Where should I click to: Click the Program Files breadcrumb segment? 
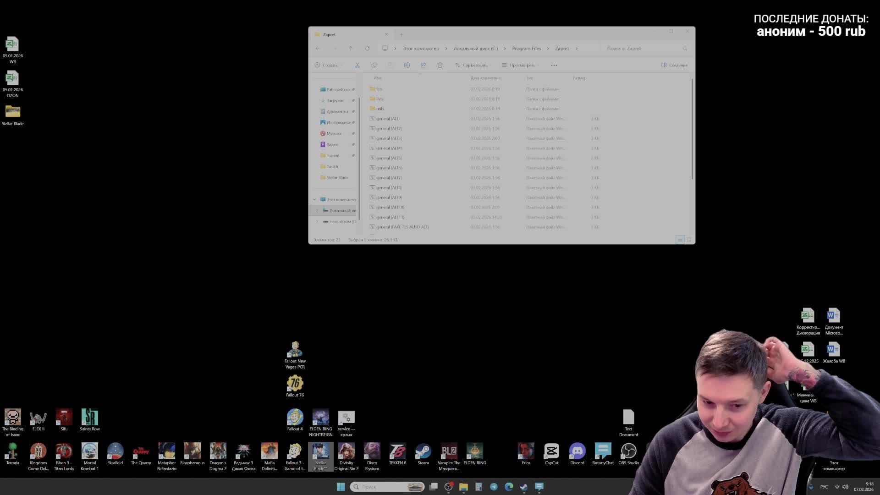526,49
